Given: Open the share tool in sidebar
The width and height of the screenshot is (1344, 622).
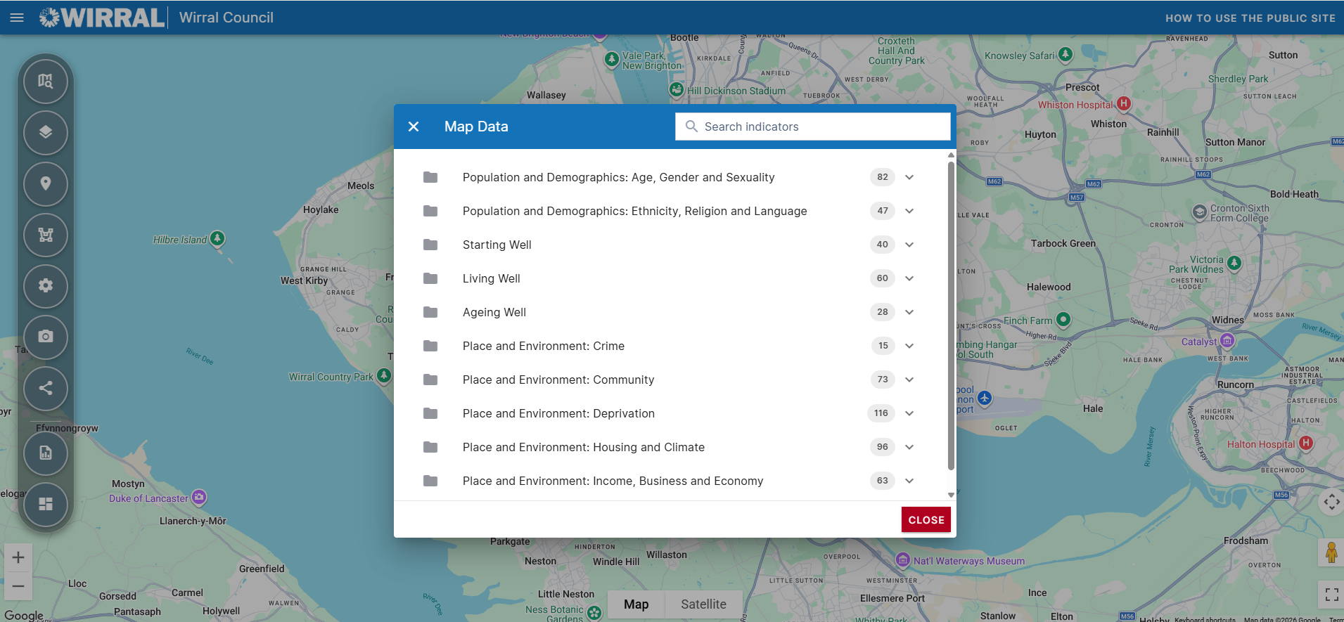Looking at the screenshot, I should pos(46,388).
